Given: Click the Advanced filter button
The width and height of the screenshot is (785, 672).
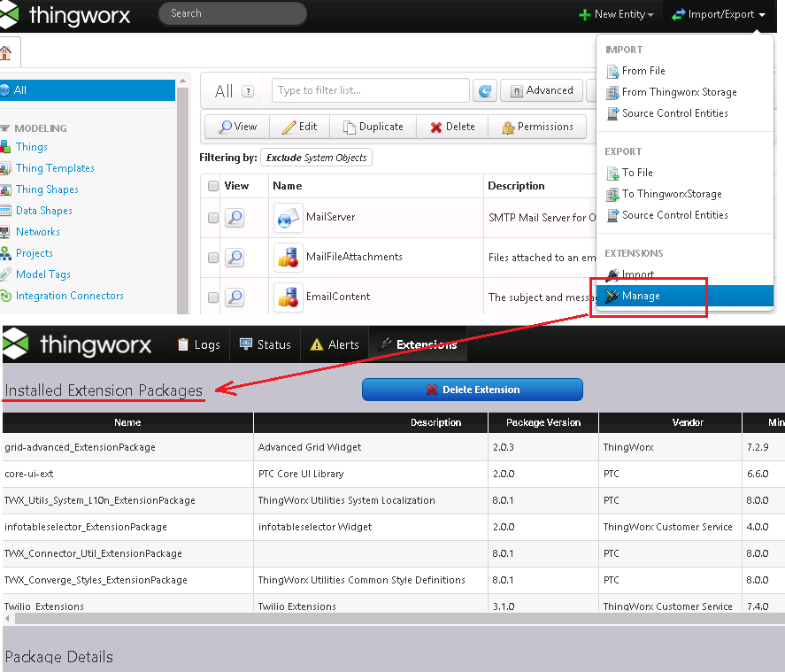Looking at the screenshot, I should [x=542, y=90].
